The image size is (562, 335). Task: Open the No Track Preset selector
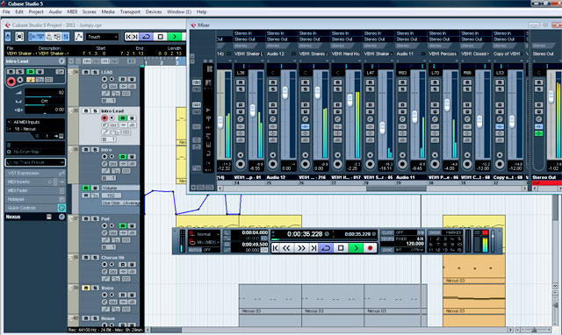[x=35, y=162]
